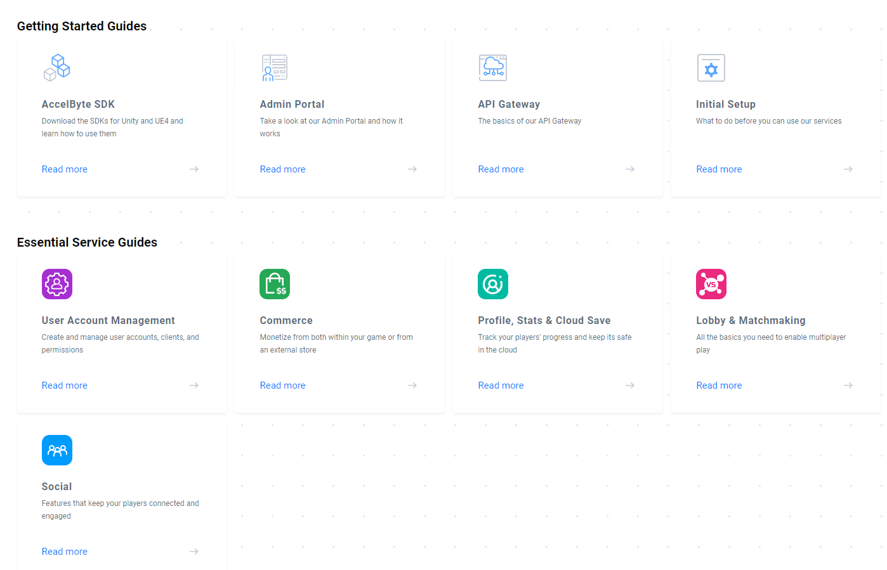Click the arrow in User Account Management card
887x570 pixels.
(x=194, y=385)
